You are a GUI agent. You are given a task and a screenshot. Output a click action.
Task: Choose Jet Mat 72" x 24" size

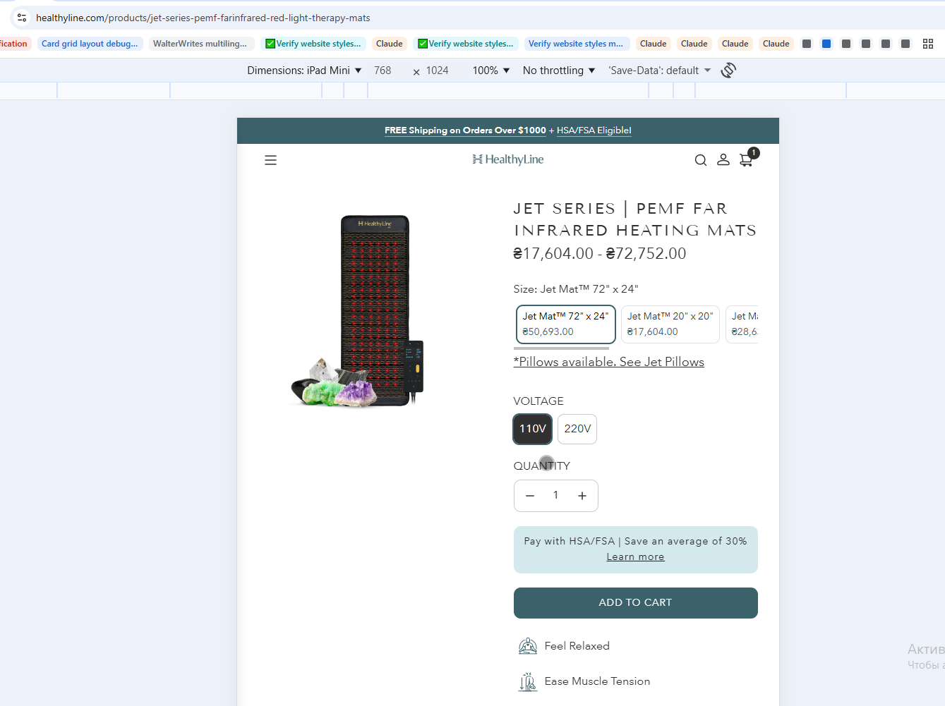point(565,324)
